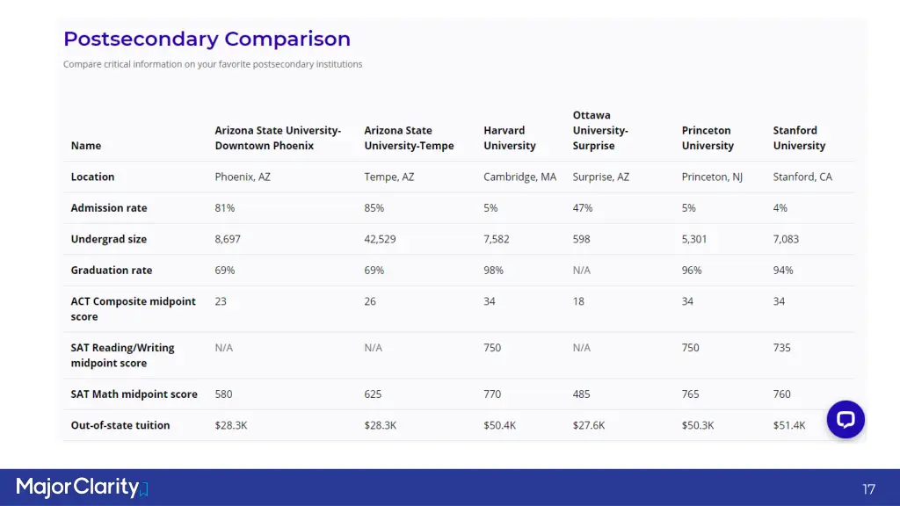Click the Postsecondary Comparison title
The height and width of the screenshot is (506, 900).
pyautogui.click(x=207, y=39)
